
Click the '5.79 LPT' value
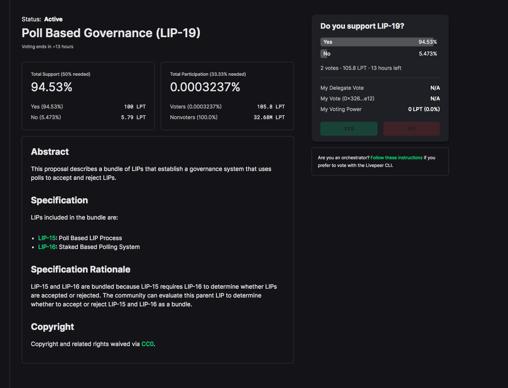pos(133,117)
